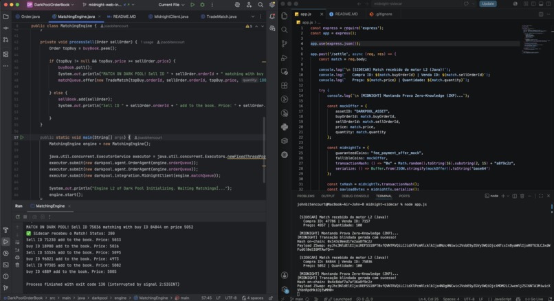This screenshot has height=301, width=554.
Task: Split the VS Code editor right
Action: point(541,14)
